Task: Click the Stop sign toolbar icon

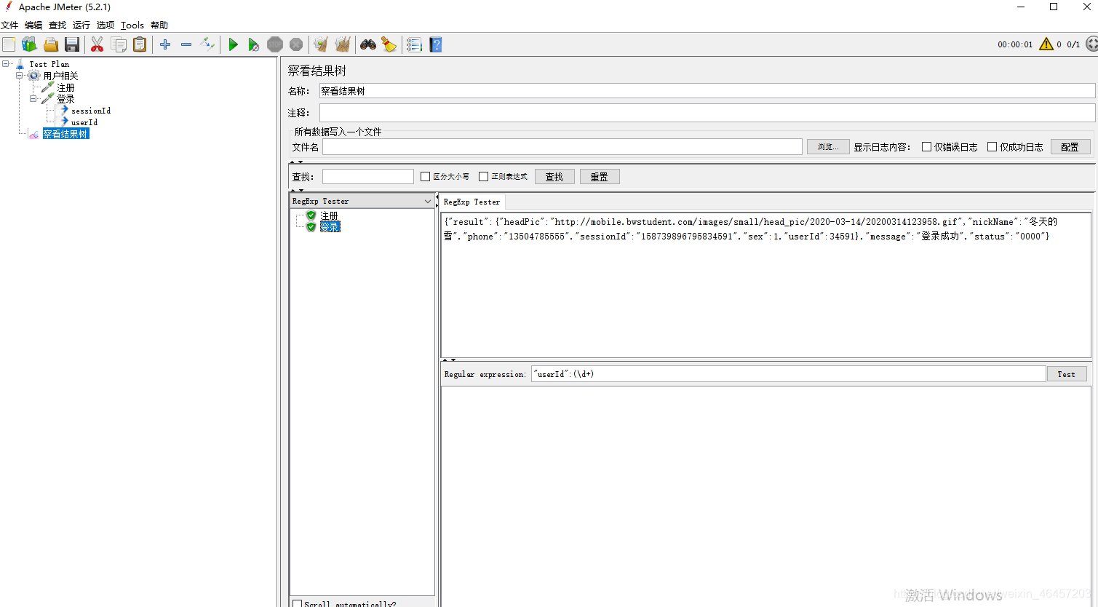Action: click(275, 45)
